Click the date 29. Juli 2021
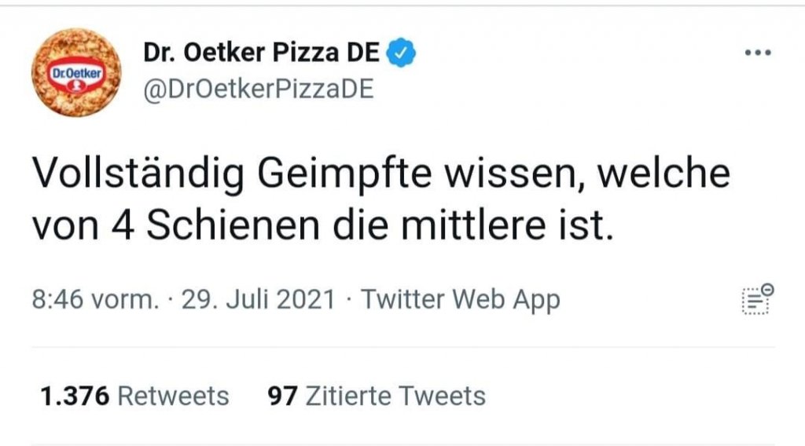805x446 pixels. [x=258, y=300]
